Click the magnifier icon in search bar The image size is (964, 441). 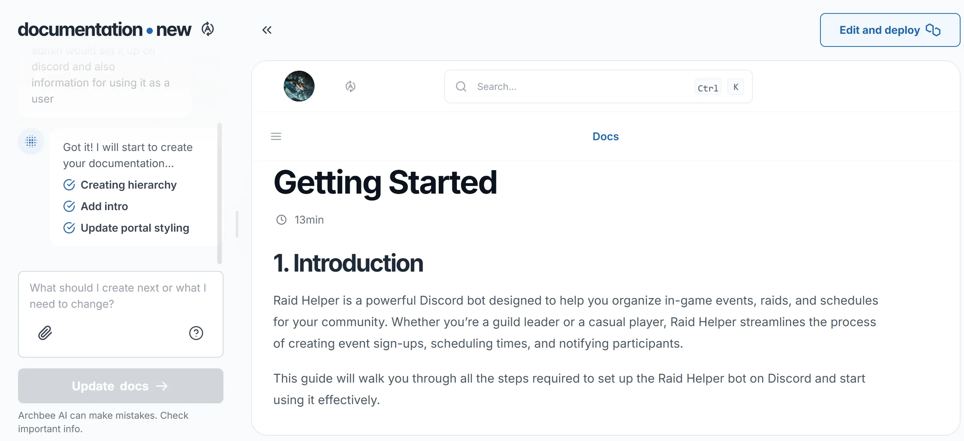click(461, 86)
